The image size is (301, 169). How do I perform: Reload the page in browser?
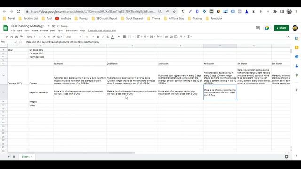[18, 11]
